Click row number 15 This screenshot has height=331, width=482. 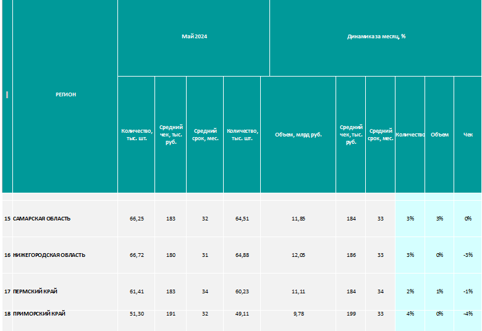click(7, 219)
